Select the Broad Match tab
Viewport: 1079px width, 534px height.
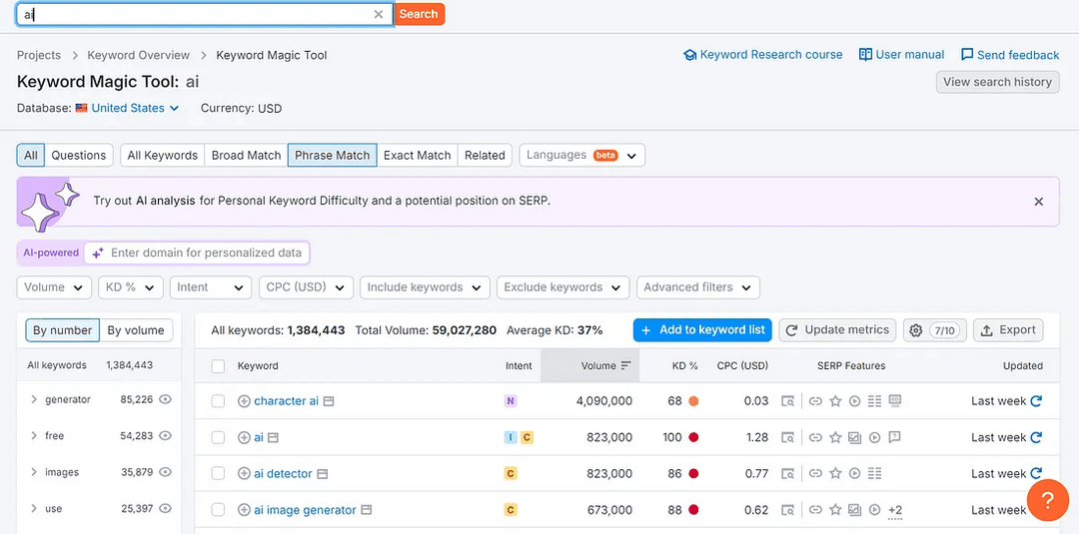click(246, 156)
